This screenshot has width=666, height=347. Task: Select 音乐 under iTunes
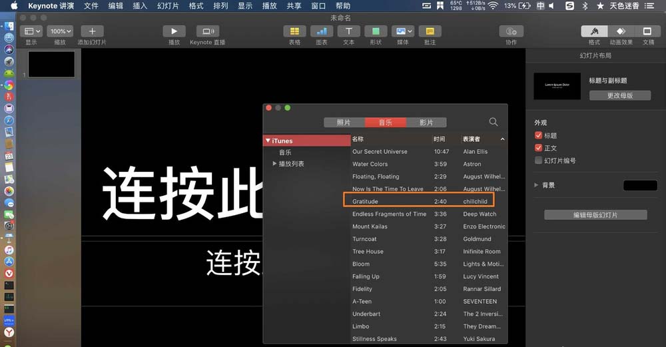tap(285, 152)
